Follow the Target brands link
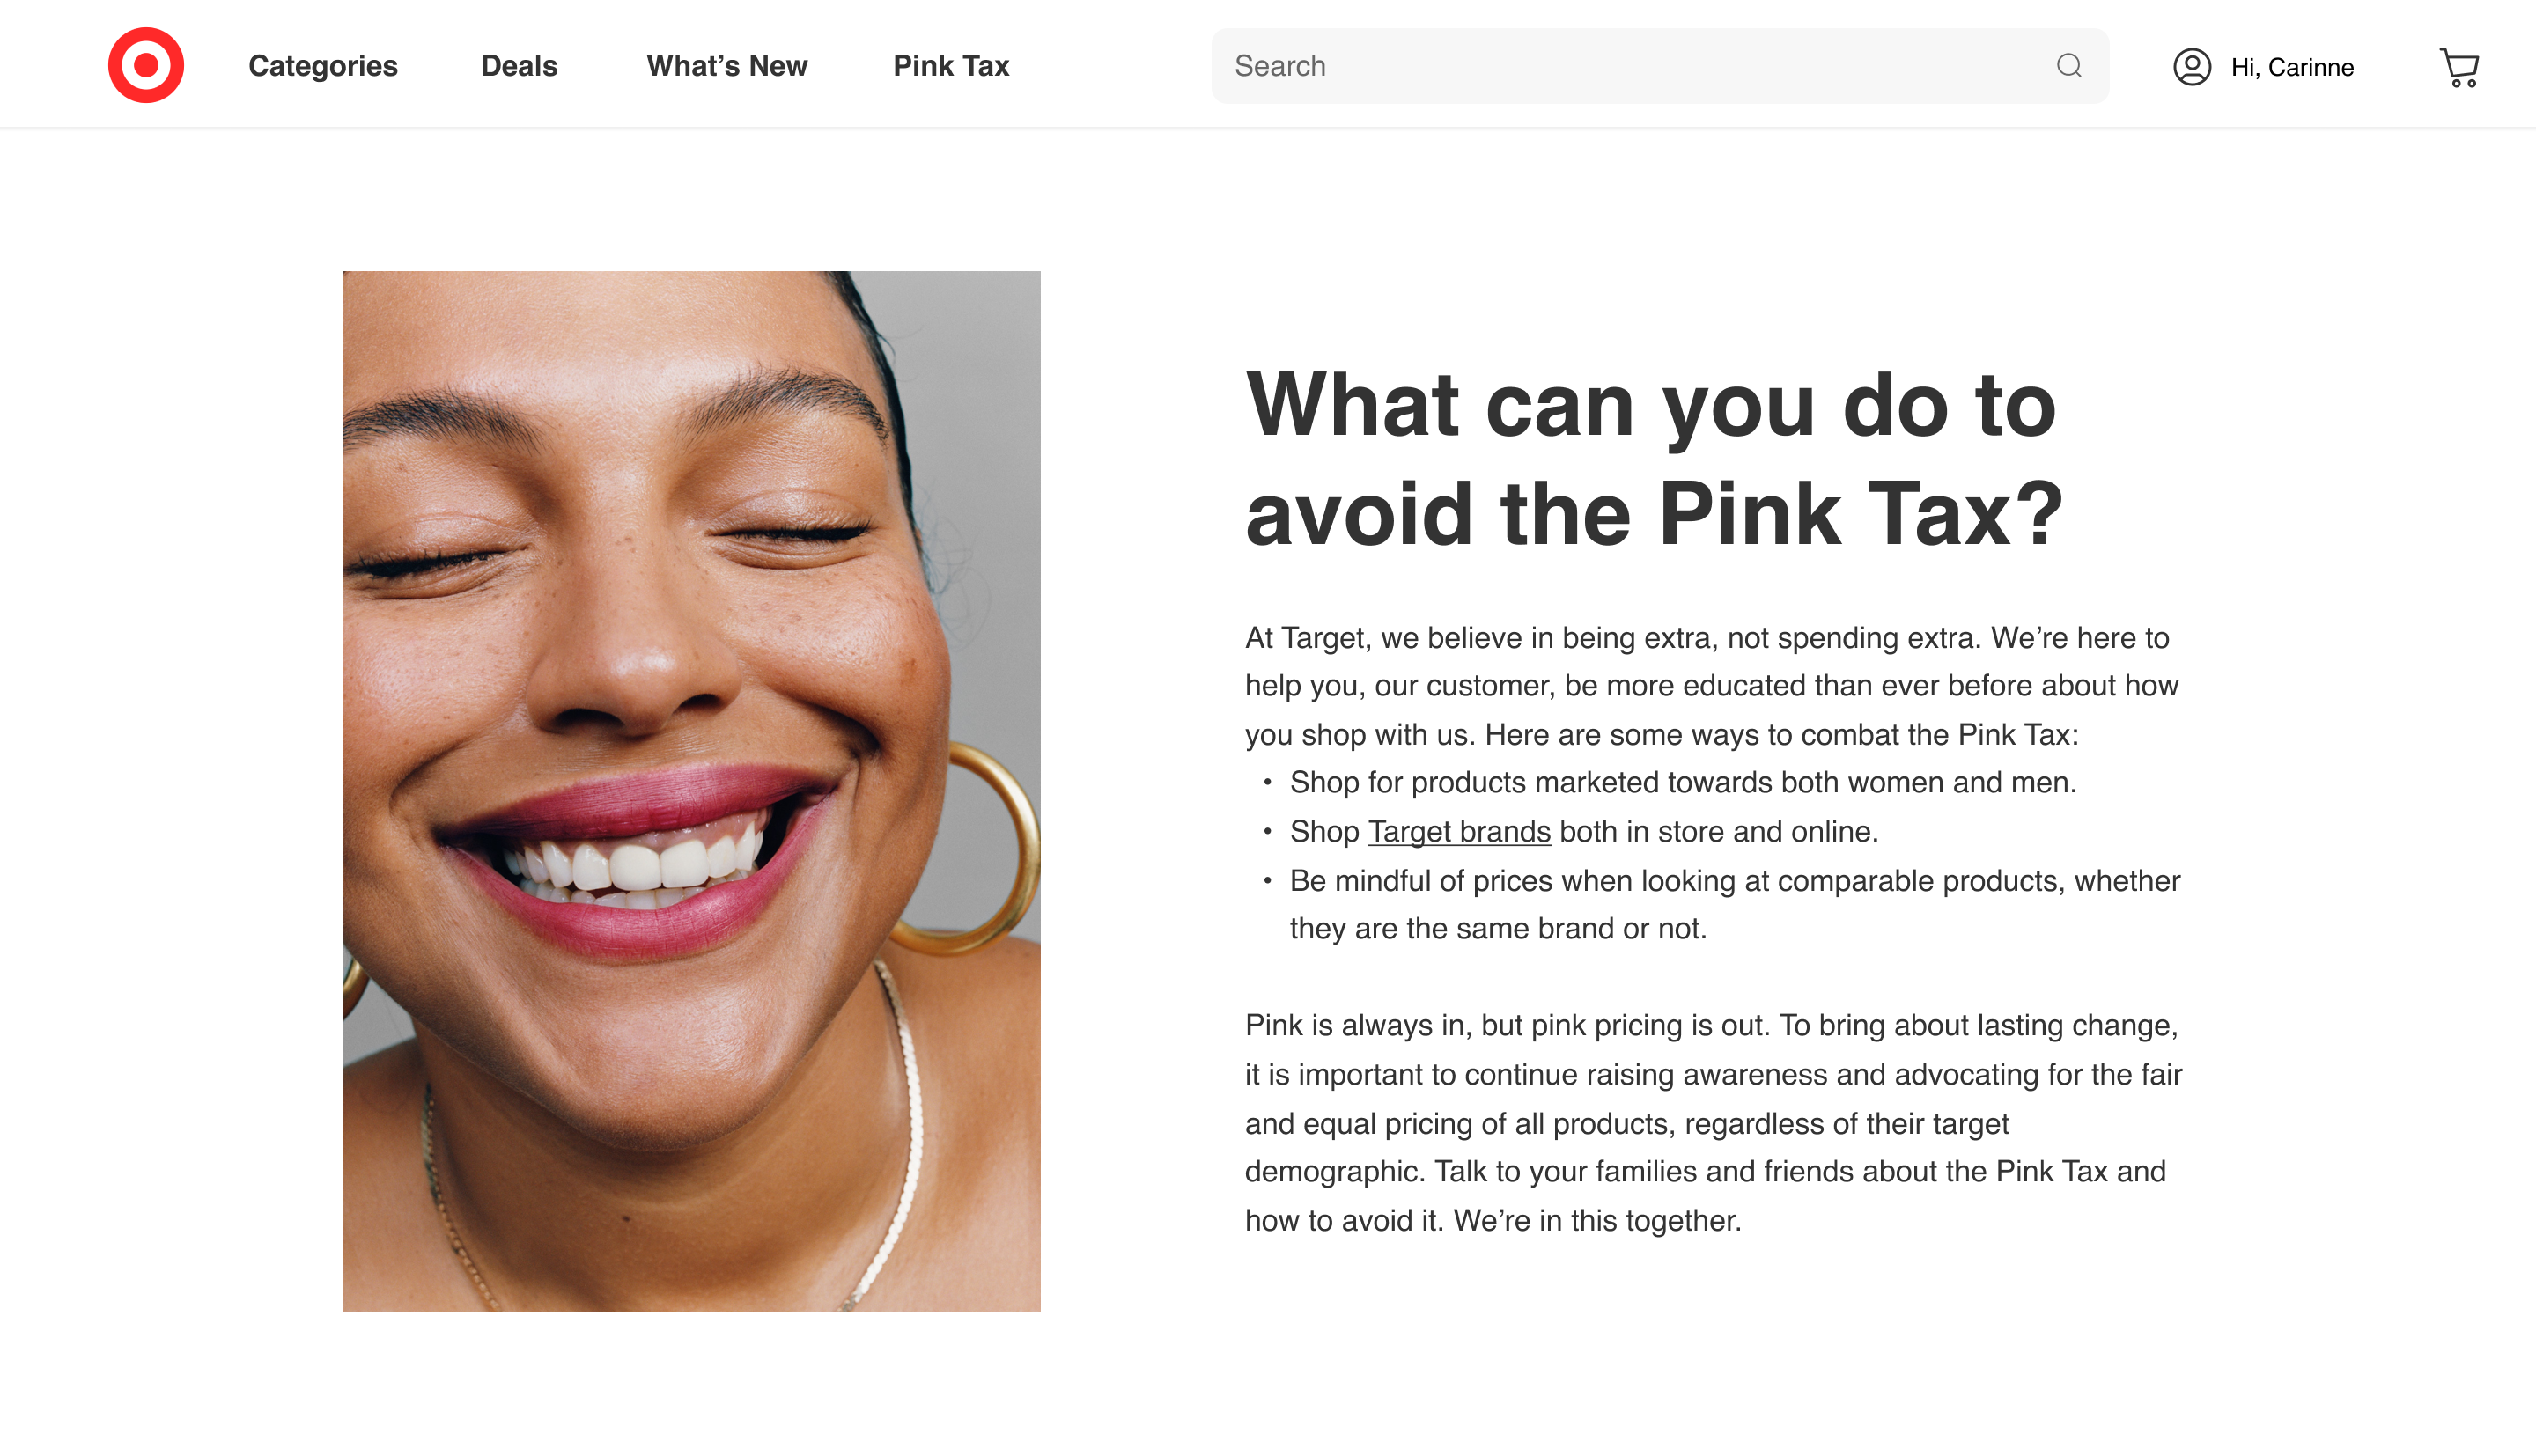2536x1456 pixels. point(1459,831)
